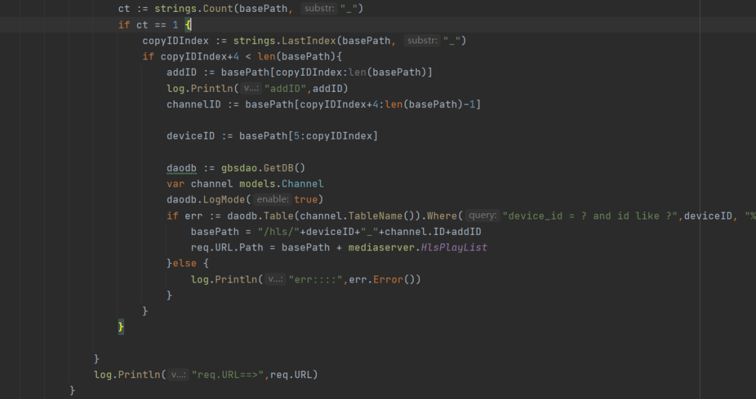This screenshot has height=399, width=756.
Task: Click "deviceID" on the basePath[5:copyIDIndex] line
Action: 191,136
